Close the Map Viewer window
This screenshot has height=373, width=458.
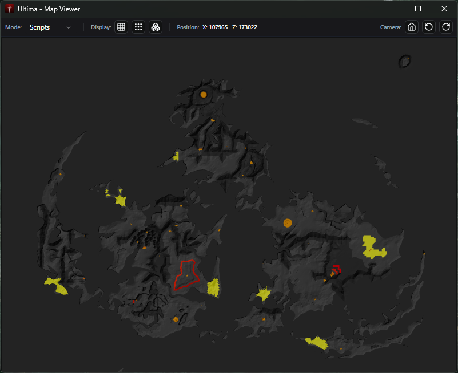444,9
